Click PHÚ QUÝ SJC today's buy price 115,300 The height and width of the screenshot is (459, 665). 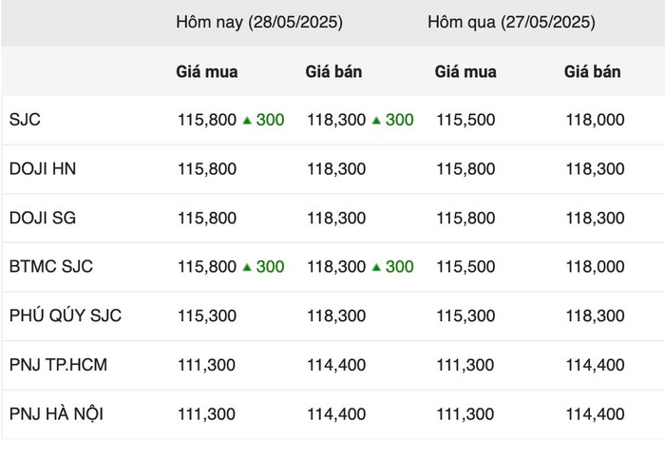click(x=207, y=316)
